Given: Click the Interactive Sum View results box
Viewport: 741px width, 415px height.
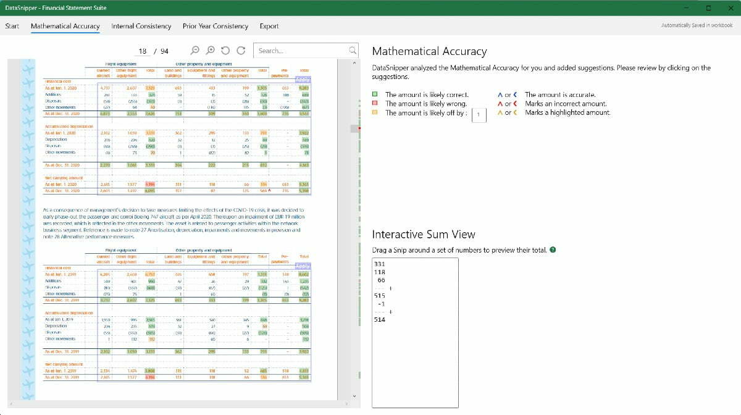Looking at the screenshot, I should pos(415,333).
